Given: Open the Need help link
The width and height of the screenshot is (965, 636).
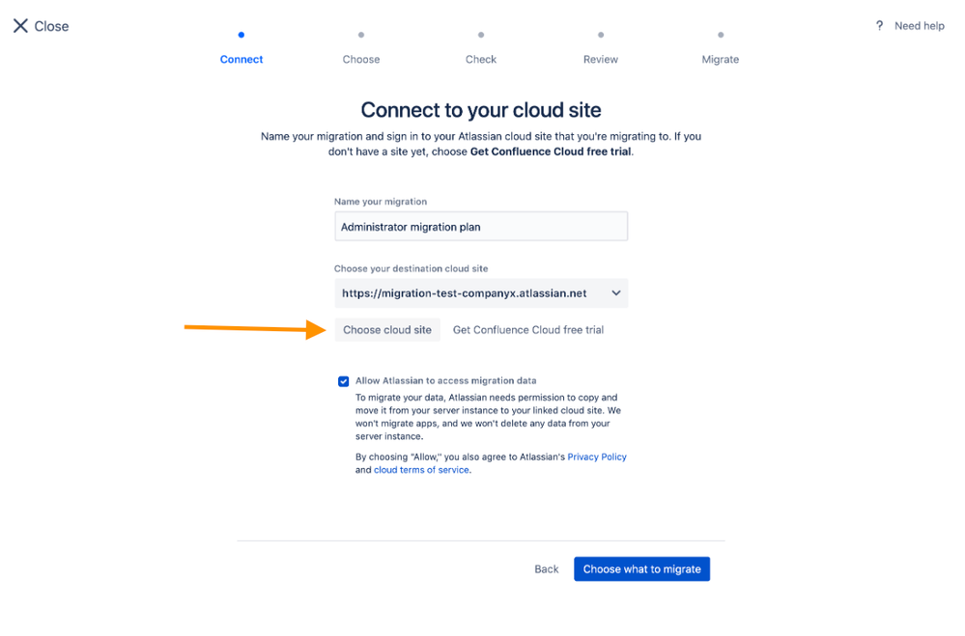Looking at the screenshot, I should point(919,26).
